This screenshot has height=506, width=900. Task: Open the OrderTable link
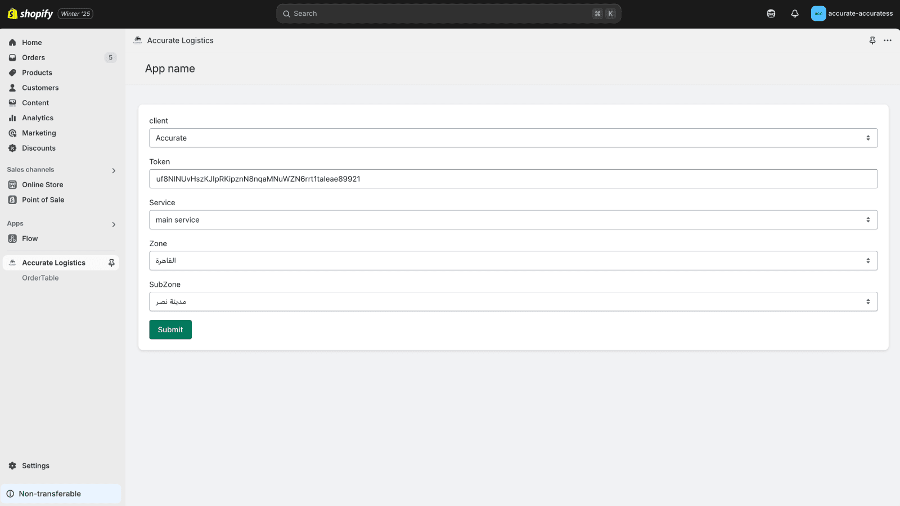click(x=40, y=278)
